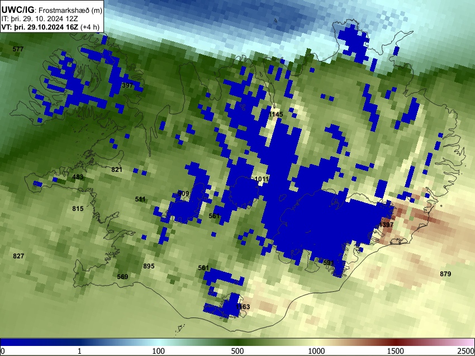
Task: Click the 1397 value label
Action: pyautogui.click(x=386, y=225)
